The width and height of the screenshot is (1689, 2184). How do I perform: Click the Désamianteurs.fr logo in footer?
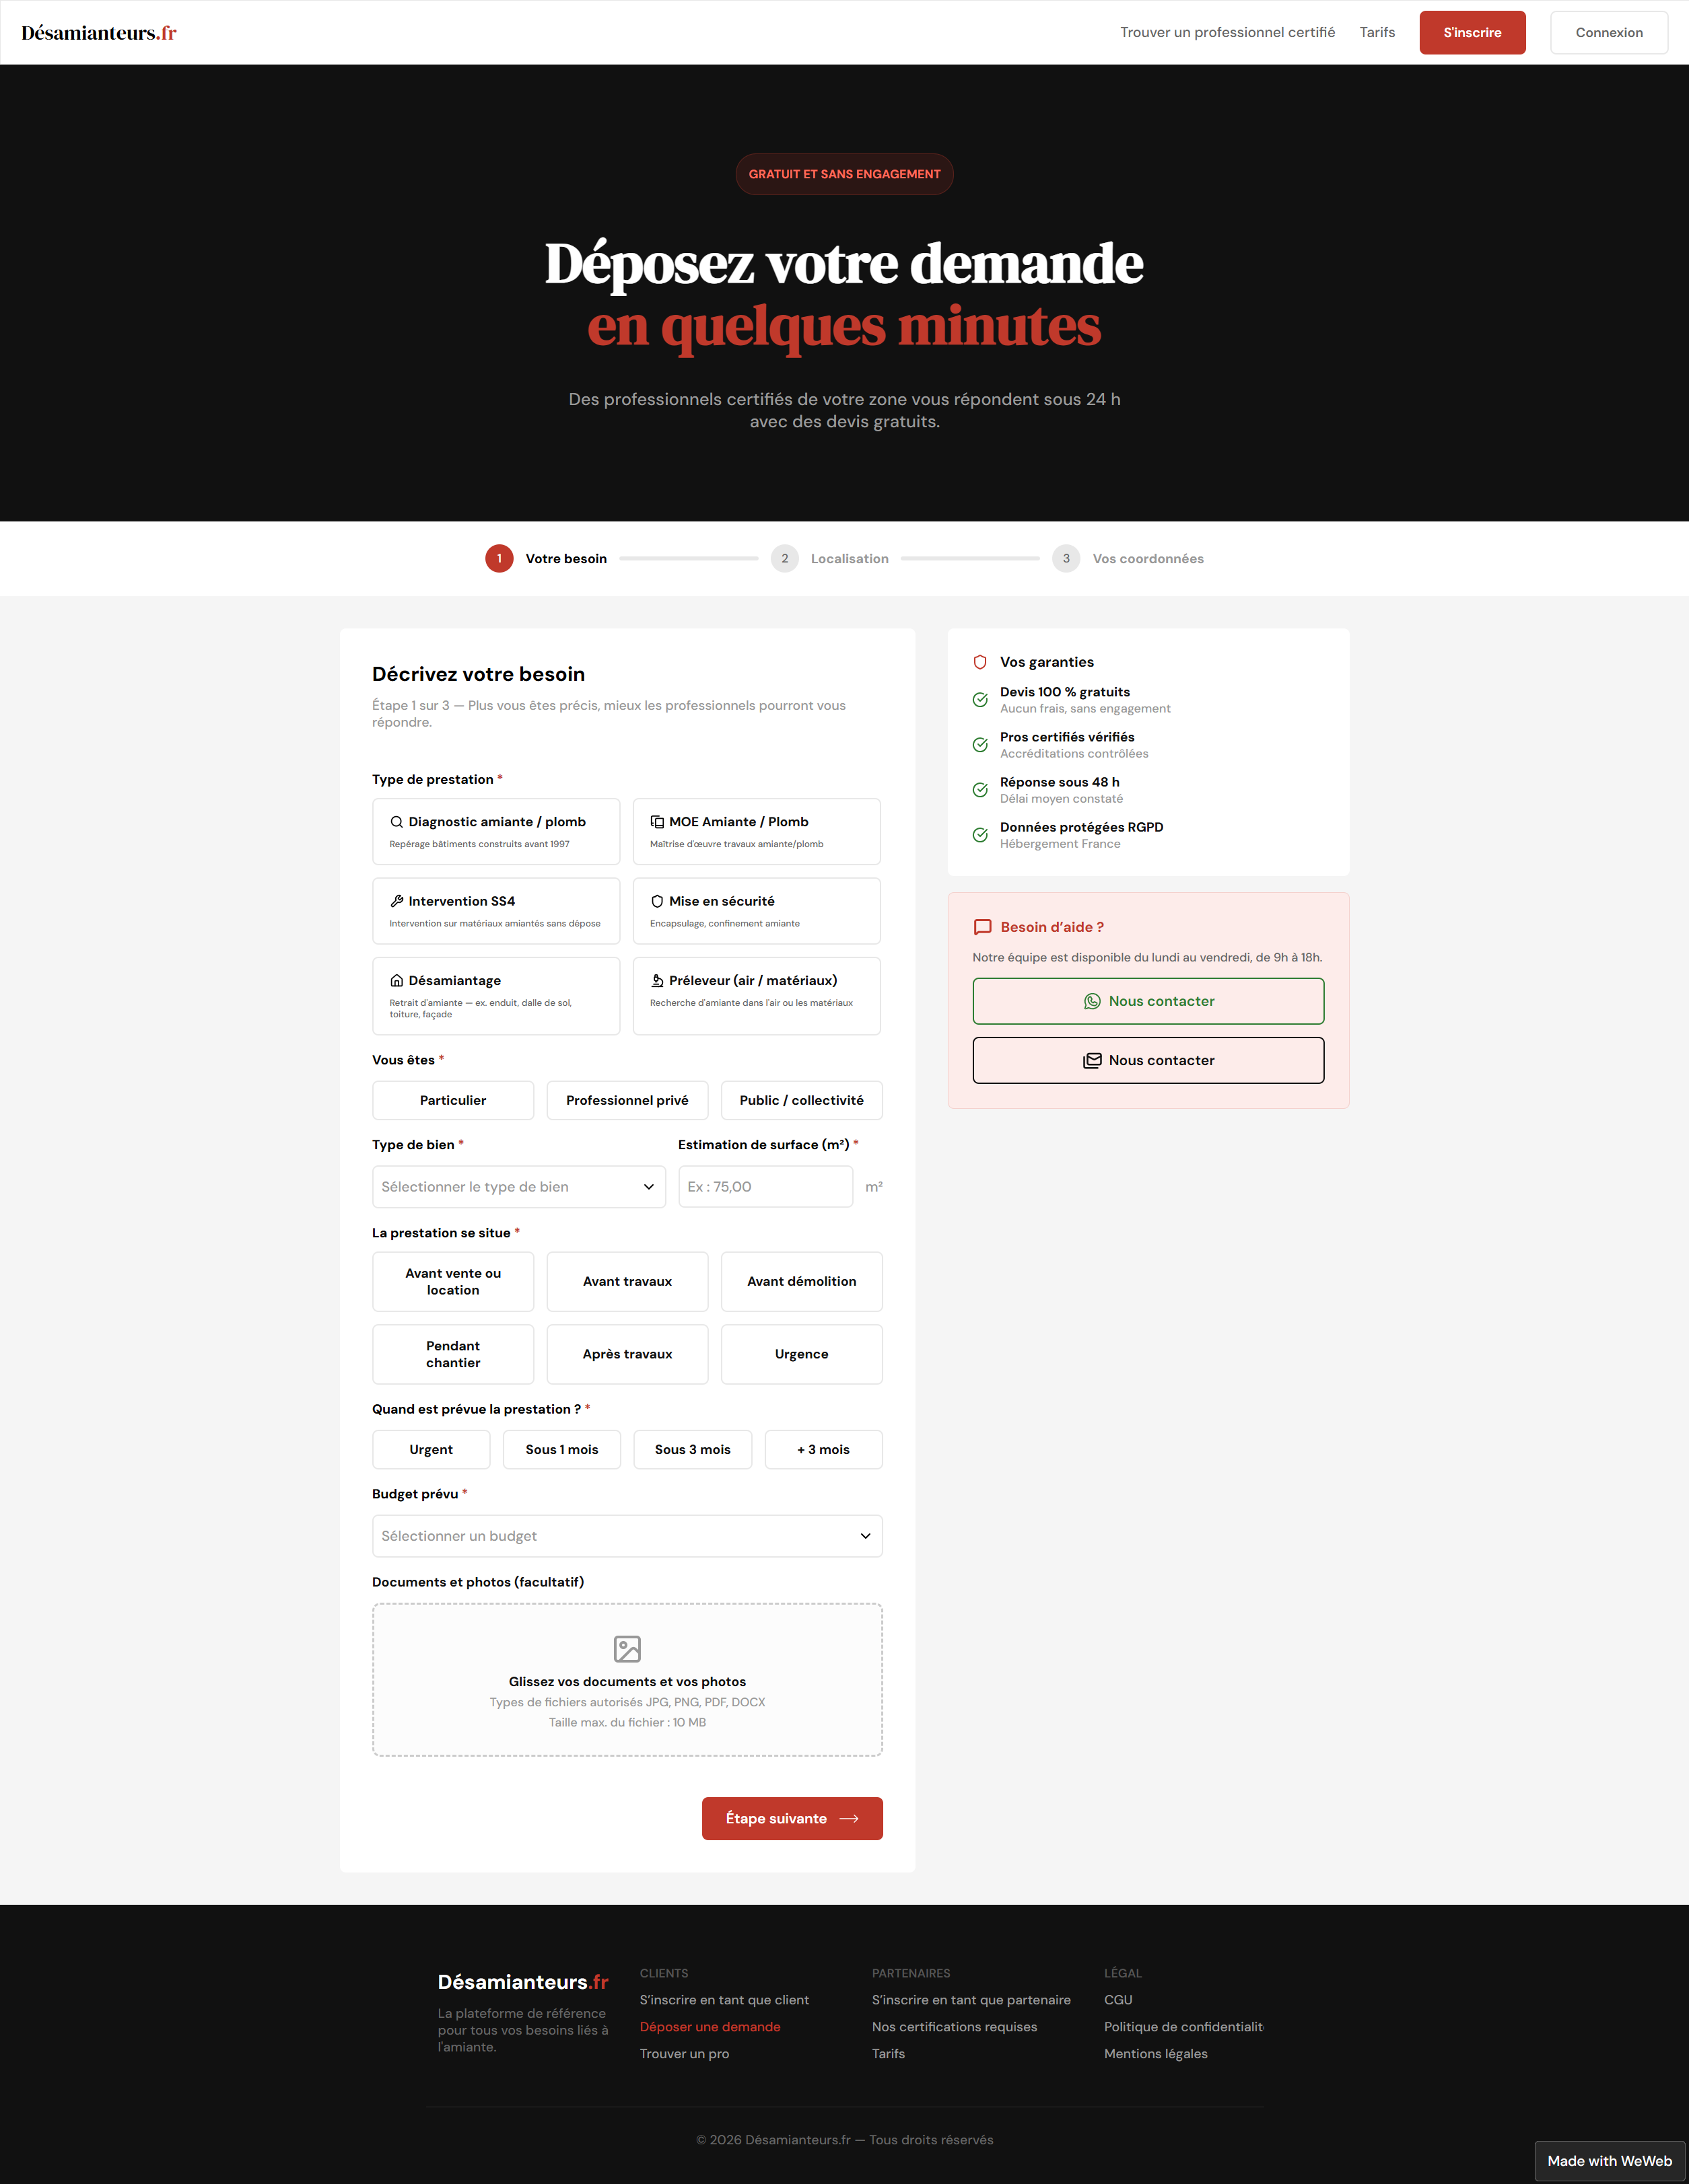(x=522, y=1982)
